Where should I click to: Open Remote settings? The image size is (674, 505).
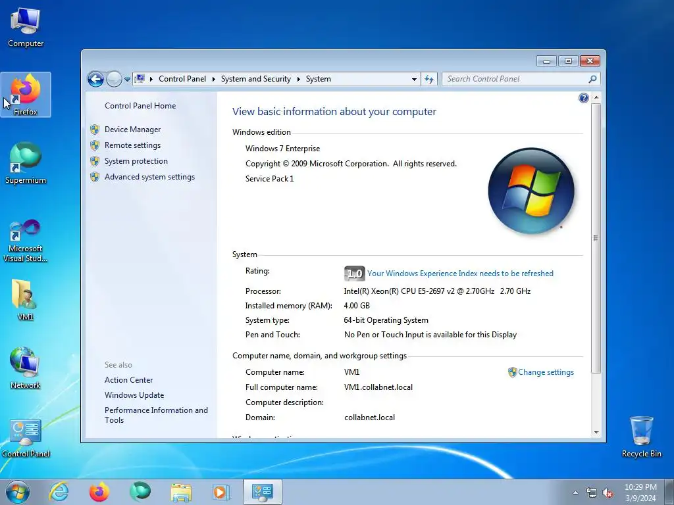132,145
